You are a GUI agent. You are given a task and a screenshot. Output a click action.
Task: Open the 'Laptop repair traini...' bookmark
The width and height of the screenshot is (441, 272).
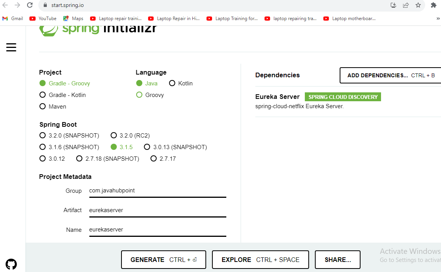coord(116,19)
